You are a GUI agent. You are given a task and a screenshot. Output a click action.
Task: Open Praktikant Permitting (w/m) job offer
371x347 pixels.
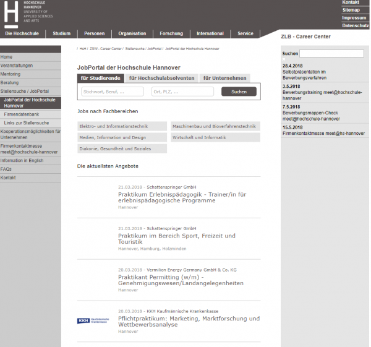(x=181, y=280)
